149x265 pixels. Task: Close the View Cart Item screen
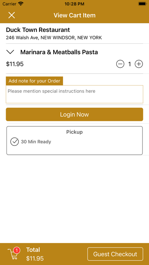12,15
